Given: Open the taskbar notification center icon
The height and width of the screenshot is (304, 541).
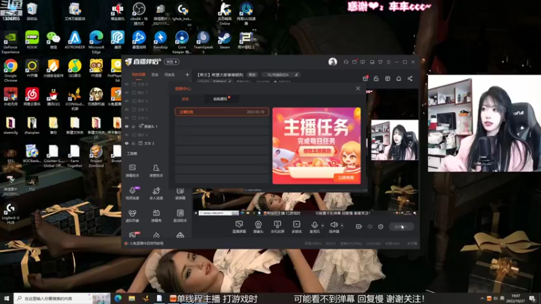Looking at the screenshot, I should (532, 299).
